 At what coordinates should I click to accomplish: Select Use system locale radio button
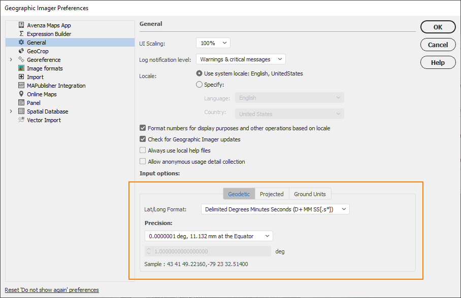[x=200, y=73]
